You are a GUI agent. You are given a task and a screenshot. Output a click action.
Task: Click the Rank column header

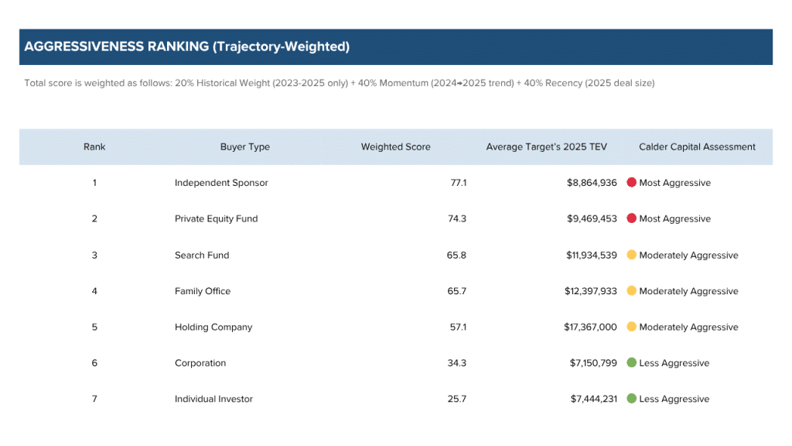[94, 147]
